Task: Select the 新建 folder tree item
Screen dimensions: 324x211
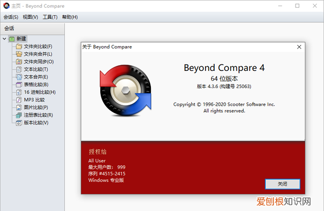Action: pyautogui.click(x=18, y=39)
